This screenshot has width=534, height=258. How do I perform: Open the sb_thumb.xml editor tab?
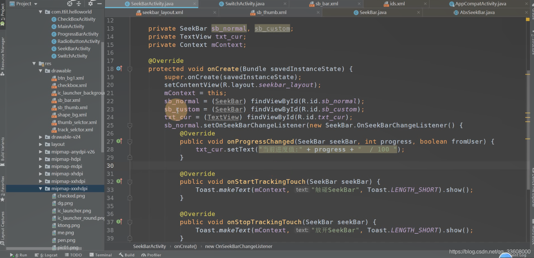(271, 12)
